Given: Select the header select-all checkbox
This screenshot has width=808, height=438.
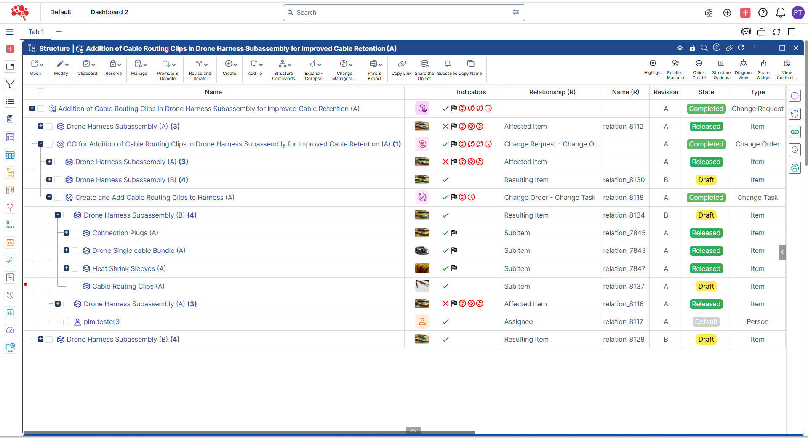Looking at the screenshot, I should point(40,92).
